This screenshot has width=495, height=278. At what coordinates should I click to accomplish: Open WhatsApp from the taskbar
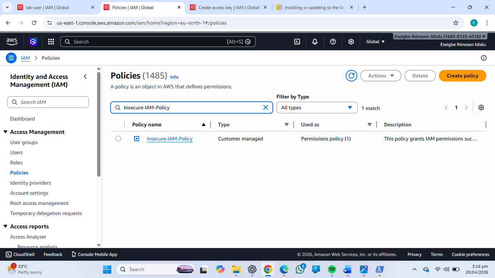pyautogui.click(x=300, y=269)
